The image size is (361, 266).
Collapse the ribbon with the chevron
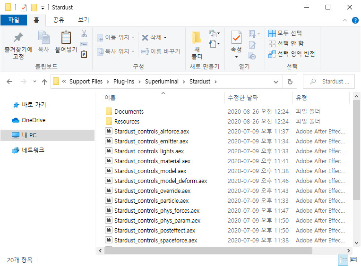(344, 20)
